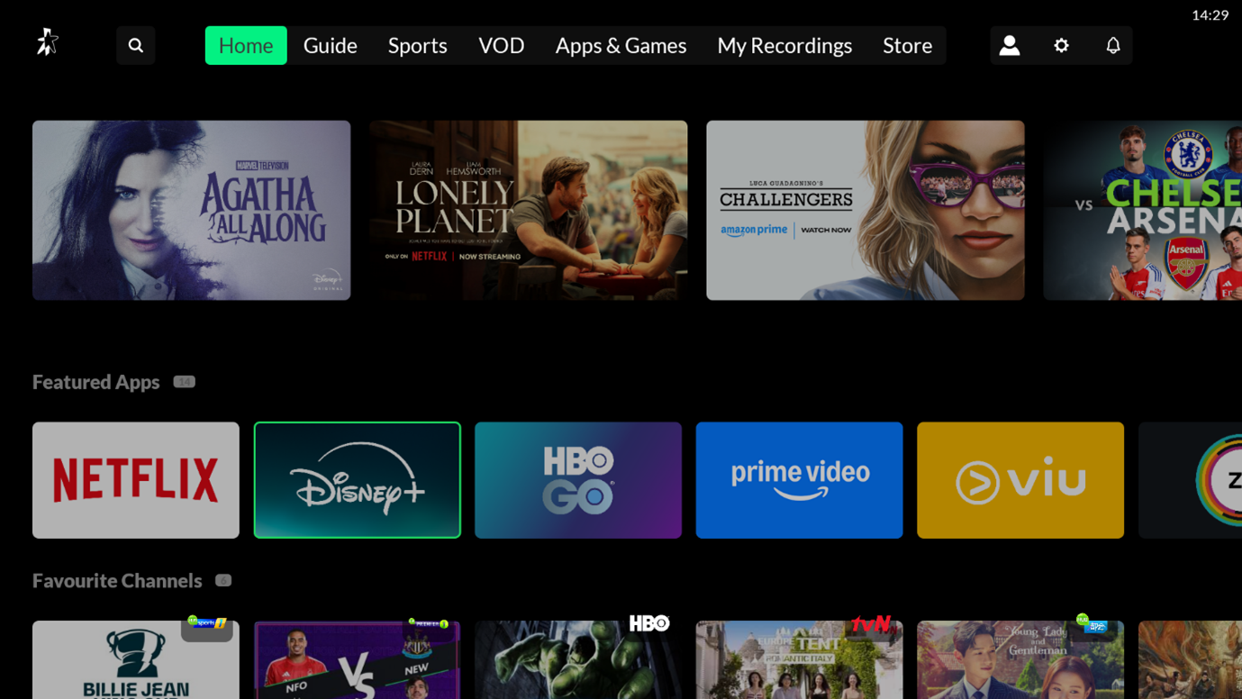Open the VOD tab
This screenshot has width=1242, height=699.
(502, 45)
